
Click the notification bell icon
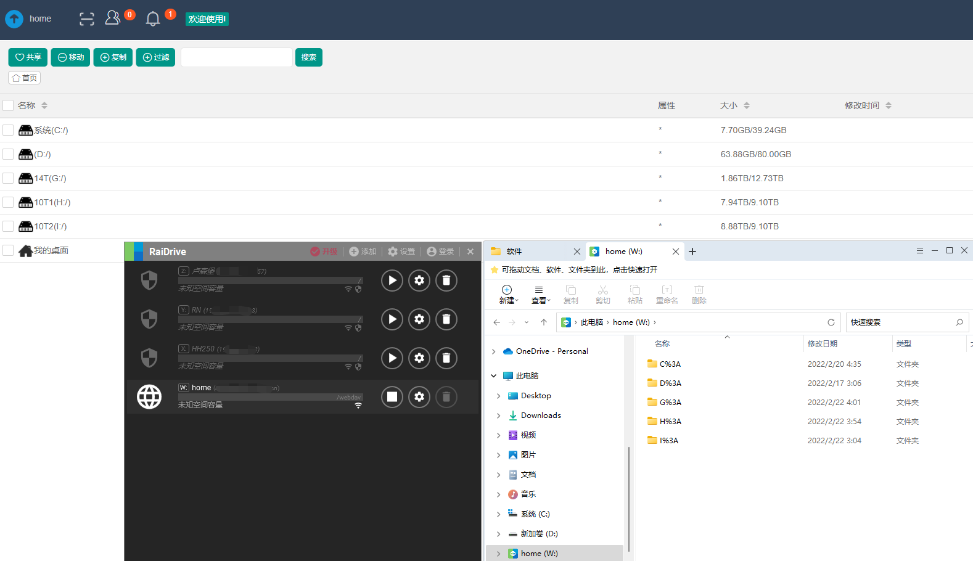pyautogui.click(x=153, y=18)
